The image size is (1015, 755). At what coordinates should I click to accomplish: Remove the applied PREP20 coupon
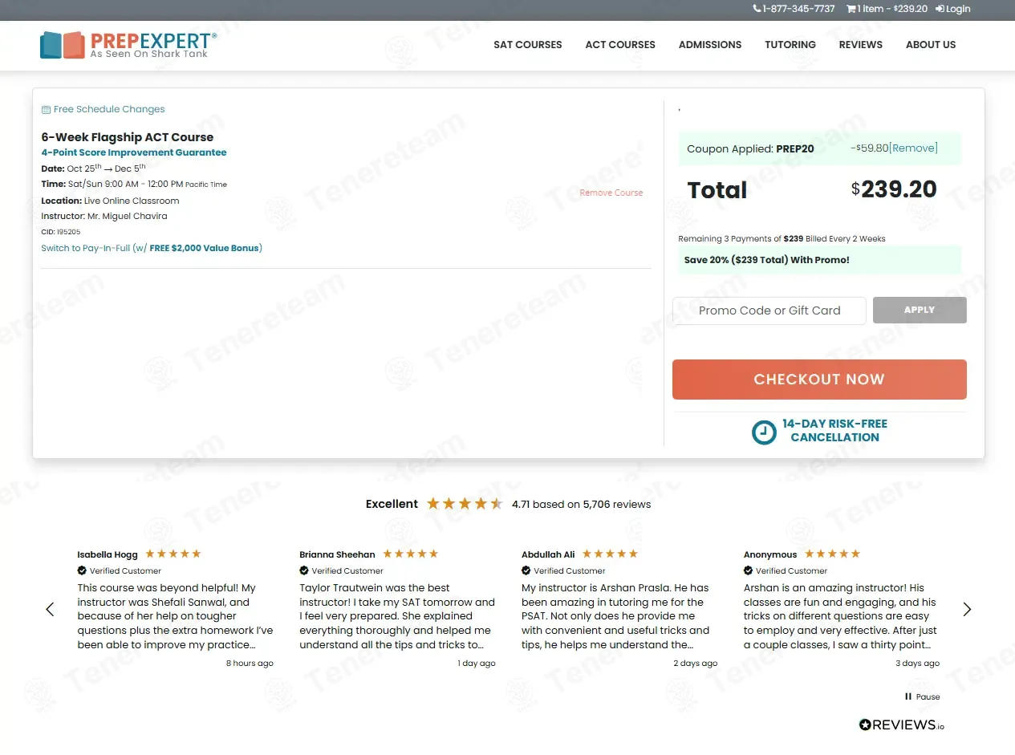913,148
